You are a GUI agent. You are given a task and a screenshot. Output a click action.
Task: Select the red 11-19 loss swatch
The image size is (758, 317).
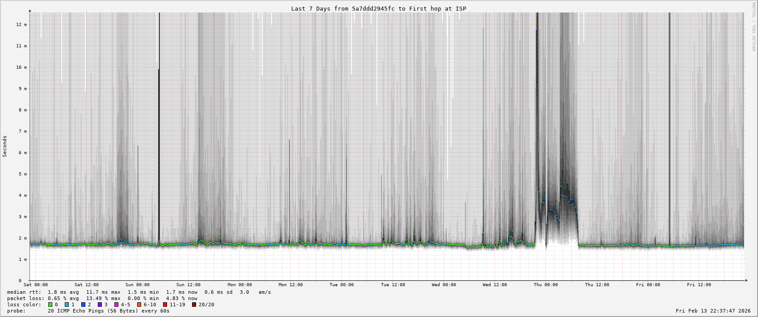pyautogui.click(x=165, y=304)
